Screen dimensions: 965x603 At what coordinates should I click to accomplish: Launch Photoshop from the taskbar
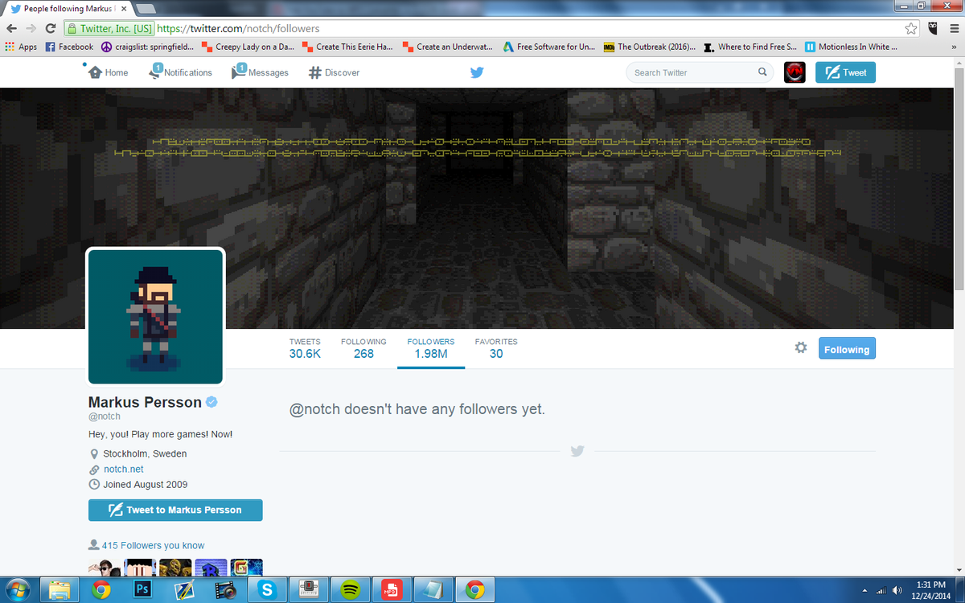(x=142, y=589)
